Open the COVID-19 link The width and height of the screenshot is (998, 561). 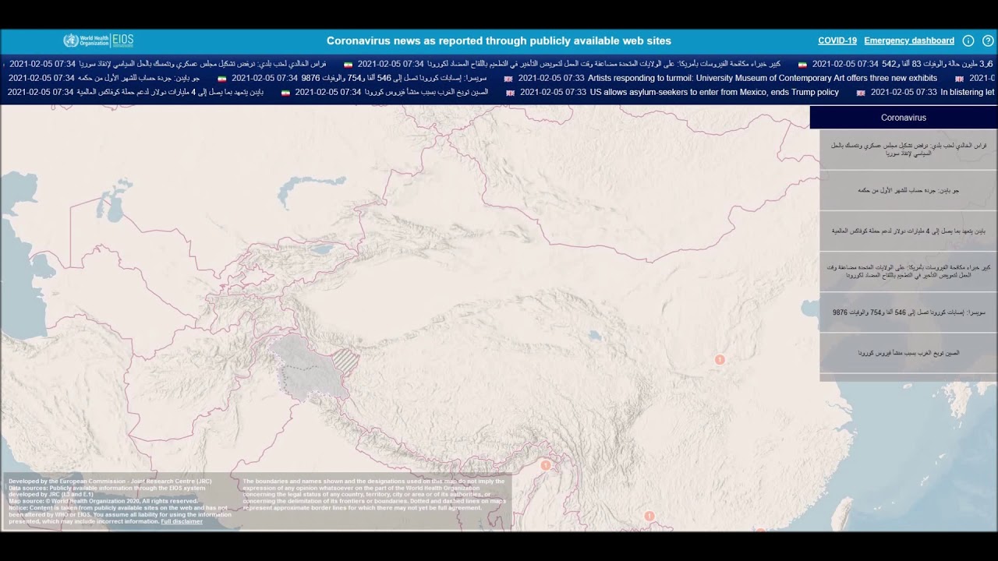(837, 41)
